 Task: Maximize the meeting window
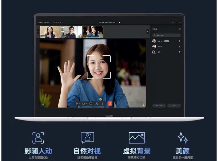(x=176, y=22)
